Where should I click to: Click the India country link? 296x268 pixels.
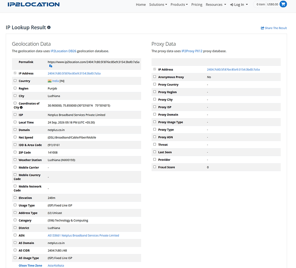pyautogui.click(x=55, y=81)
